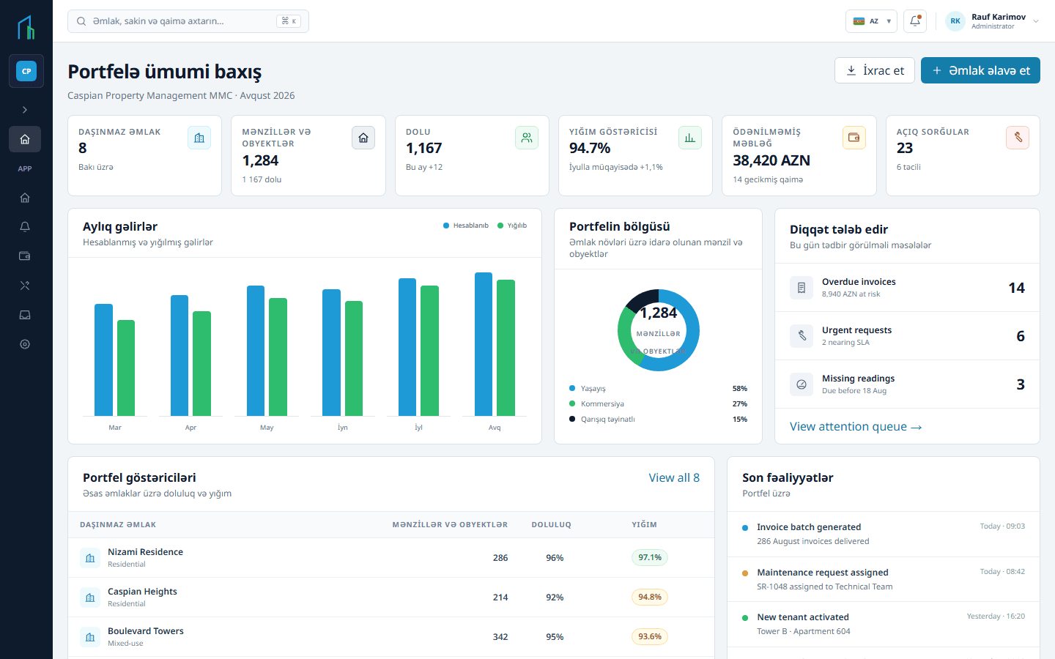Open the maintenance tools icon in sidebar
This screenshot has width=1055, height=659.
[25, 286]
